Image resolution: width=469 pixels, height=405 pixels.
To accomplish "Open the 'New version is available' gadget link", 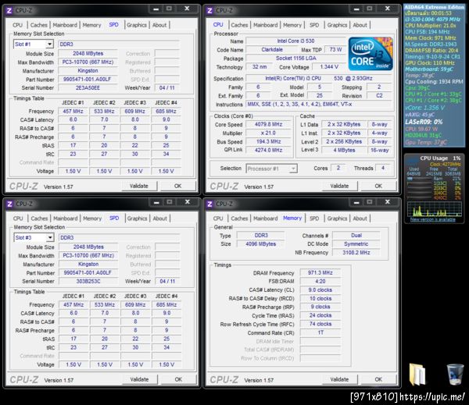I will coord(432,219).
